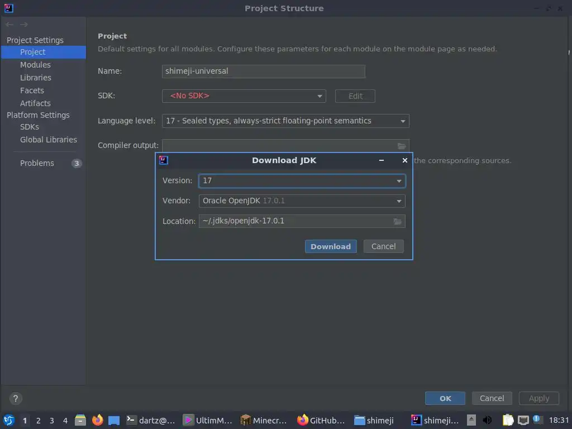Click the show desktop taskbar icon

pos(114,421)
